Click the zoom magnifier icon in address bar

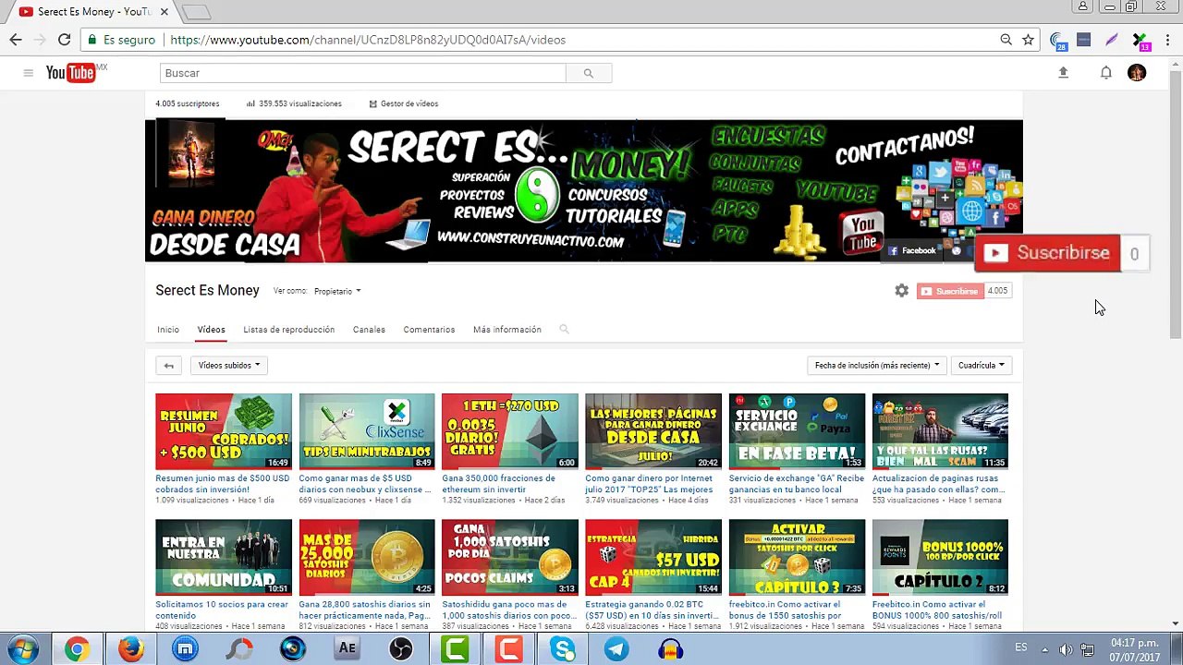1006,40
